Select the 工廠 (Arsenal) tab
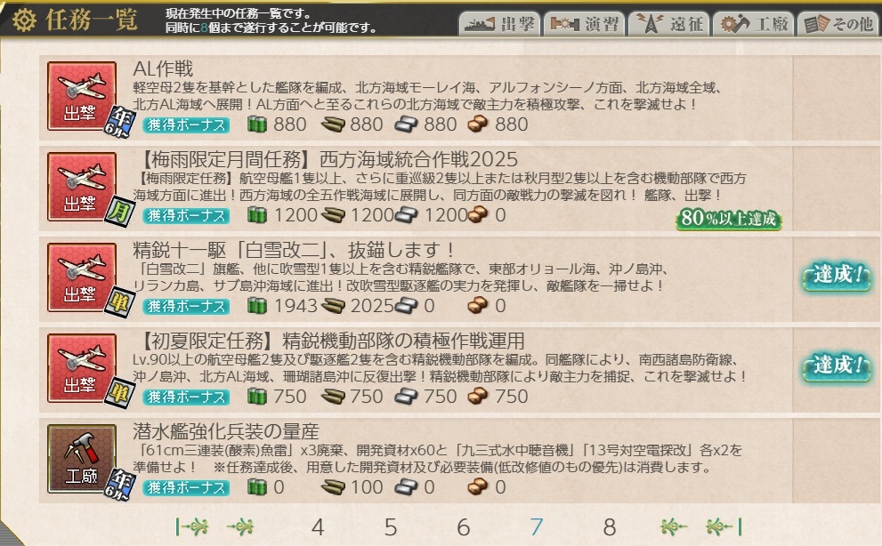 pos(753,24)
